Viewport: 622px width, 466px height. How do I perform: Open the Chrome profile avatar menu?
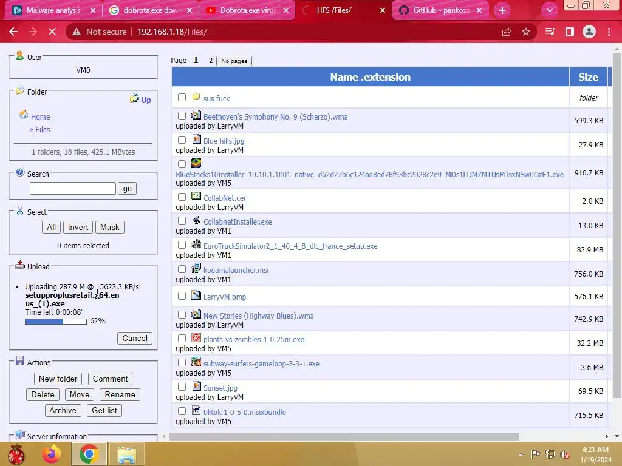(x=589, y=32)
